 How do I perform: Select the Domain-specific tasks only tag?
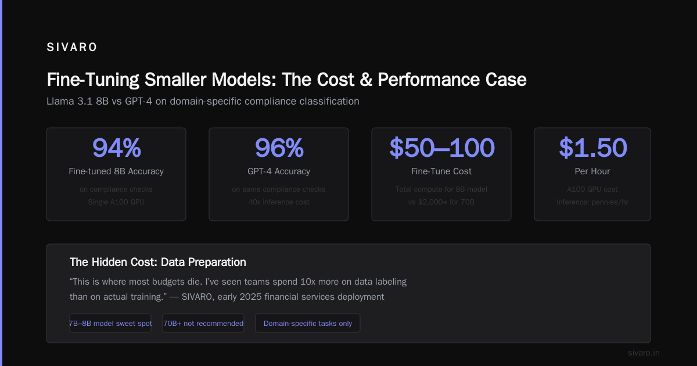point(308,323)
